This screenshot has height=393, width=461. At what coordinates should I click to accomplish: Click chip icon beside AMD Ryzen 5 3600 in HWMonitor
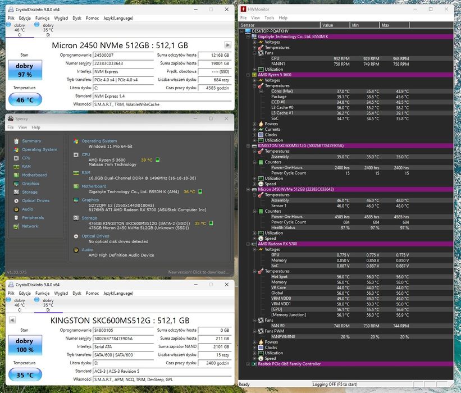pyautogui.click(x=254, y=75)
